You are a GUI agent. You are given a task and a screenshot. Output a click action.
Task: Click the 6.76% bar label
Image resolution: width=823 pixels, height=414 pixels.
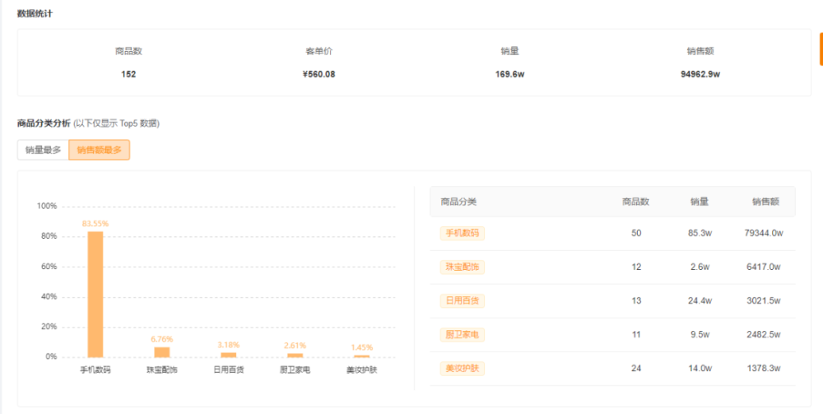(x=162, y=339)
